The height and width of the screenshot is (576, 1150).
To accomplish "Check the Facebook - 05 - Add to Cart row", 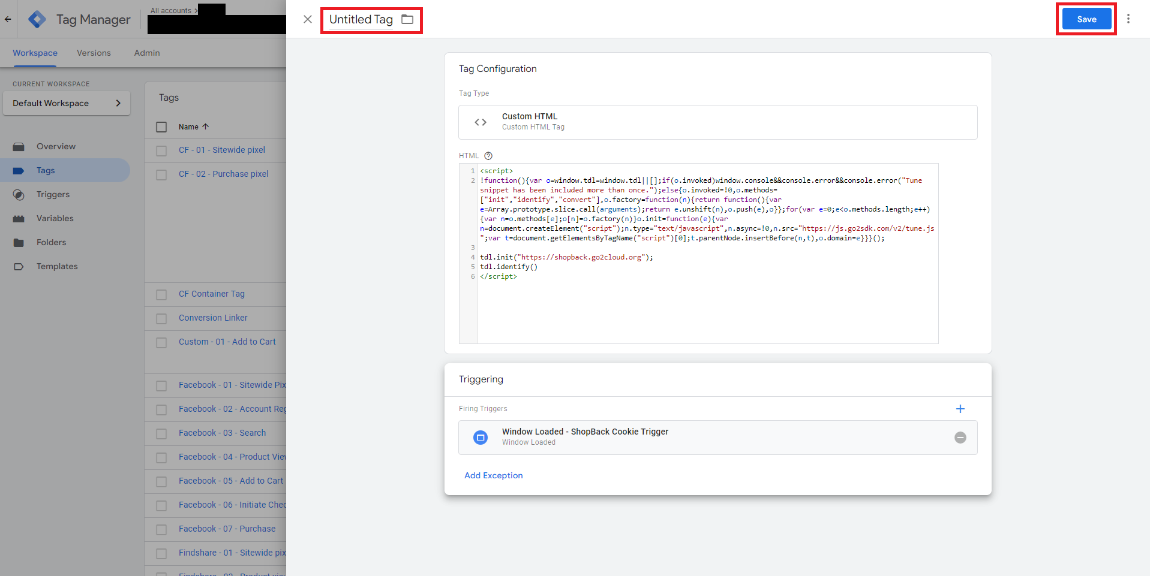I will (x=161, y=481).
